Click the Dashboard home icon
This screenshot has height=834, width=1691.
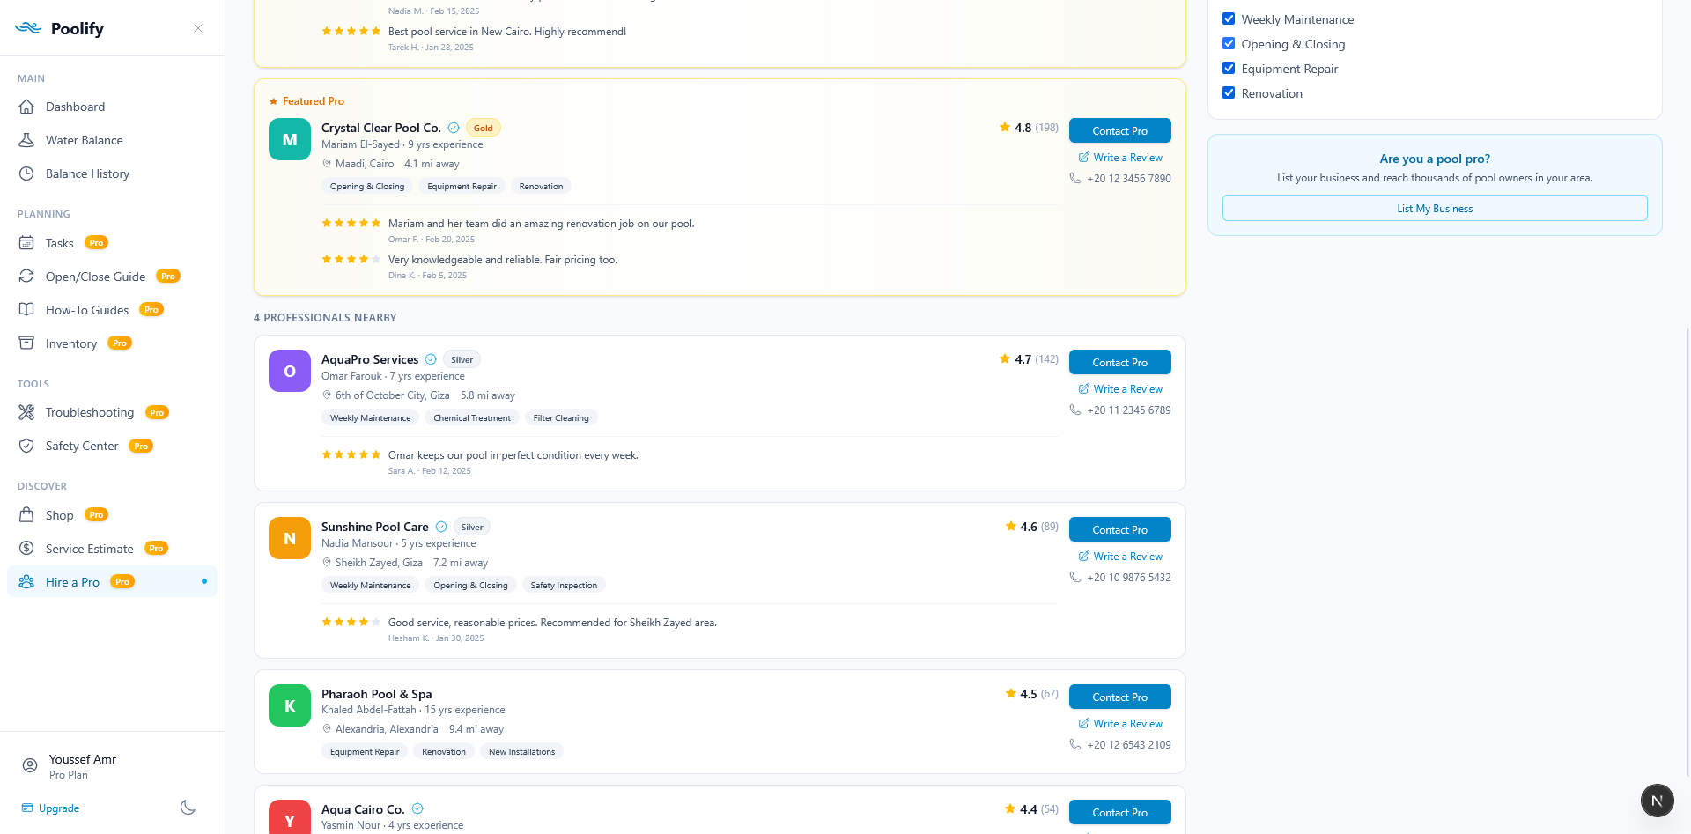(x=26, y=107)
